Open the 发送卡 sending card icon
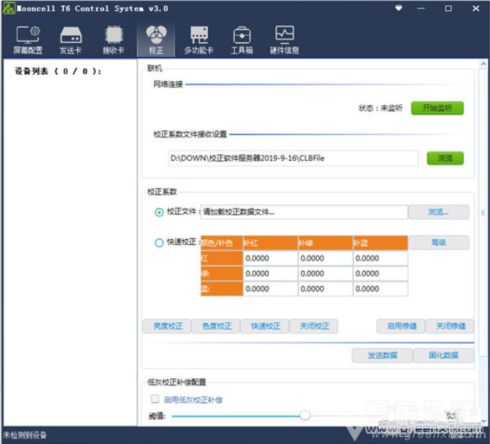490x444 pixels. click(x=71, y=40)
